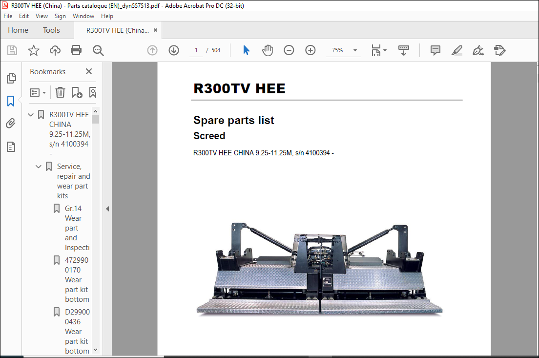Open the document content panel icon
This screenshot has width=539, height=358.
11,147
